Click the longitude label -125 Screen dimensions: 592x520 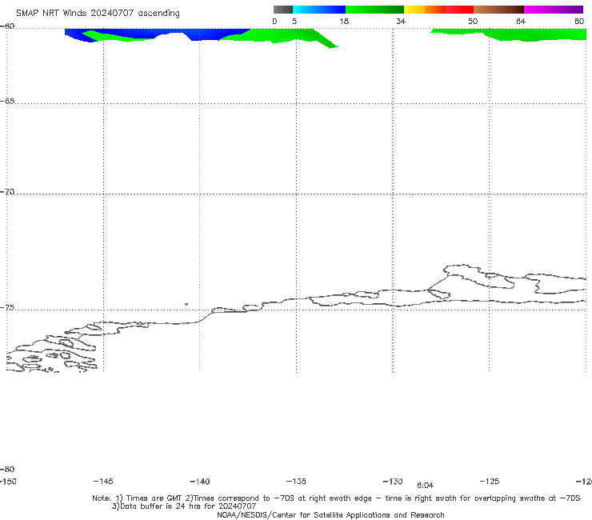point(490,482)
